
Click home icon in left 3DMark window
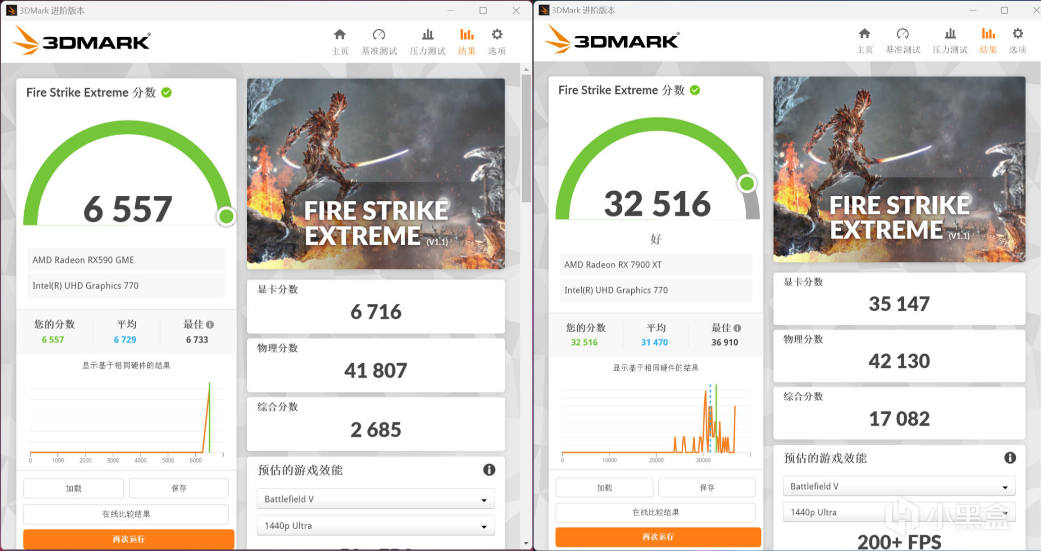pos(340,35)
